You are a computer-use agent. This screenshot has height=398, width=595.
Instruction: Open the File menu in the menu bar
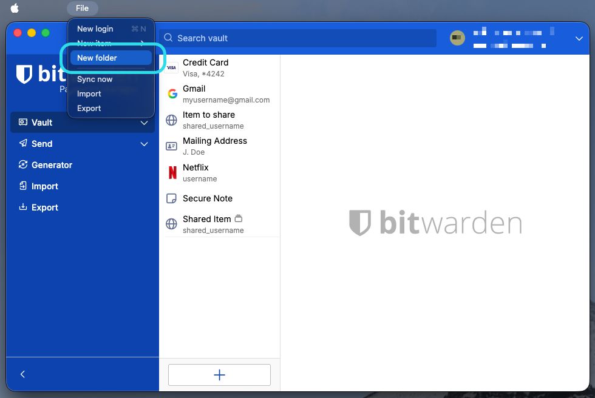click(82, 8)
